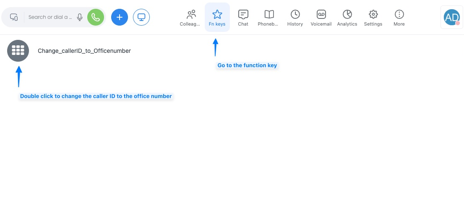Activate the microphone voice input icon

point(80,17)
